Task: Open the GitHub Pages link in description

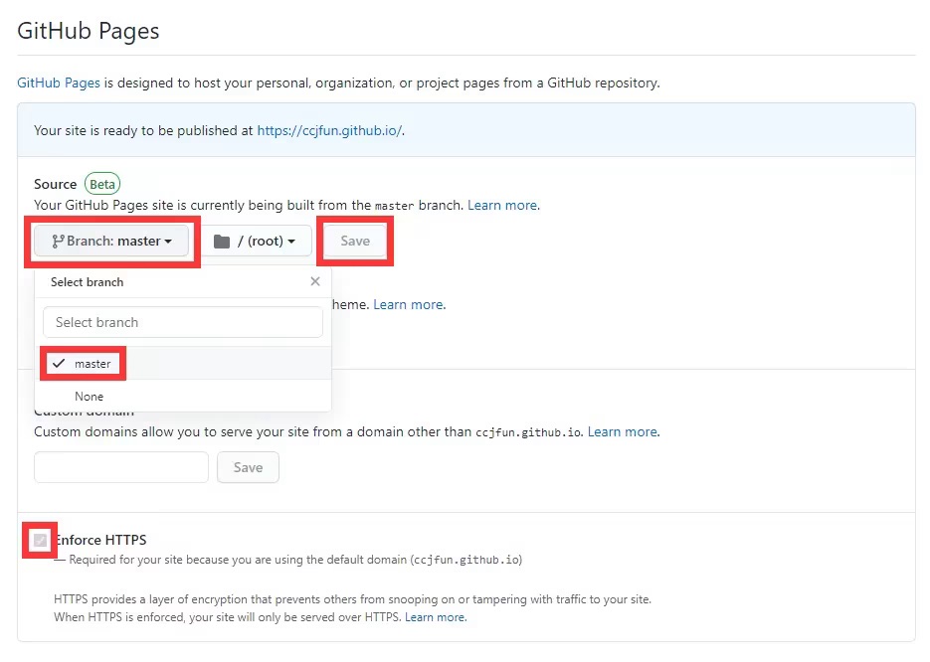Action: point(59,83)
